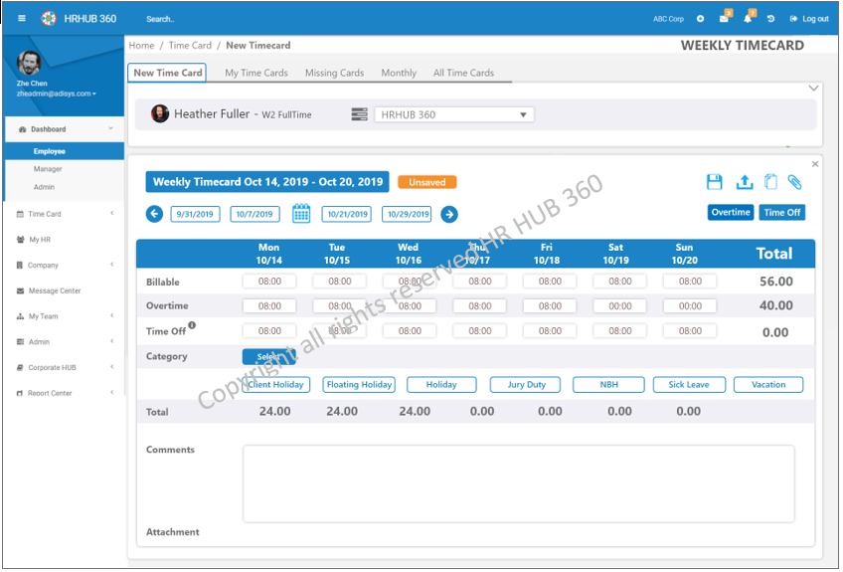Image resolution: width=843 pixels, height=572 pixels.
Task: Click the history refresh icon in header
Action: click(x=770, y=19)
